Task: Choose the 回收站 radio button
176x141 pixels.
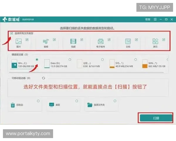Action: tap(38, 101)
